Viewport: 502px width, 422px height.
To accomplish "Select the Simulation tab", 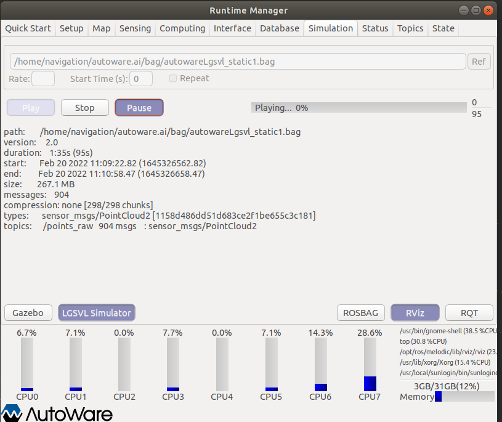I will point(331,28).
